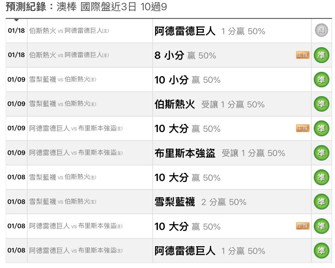The image size is (335, 268).
Task: Open the 01/09 阿德雷德巨人 vs 布里斯本強盜 match on the 10 大分 row
Action: [x=76, y=129]
